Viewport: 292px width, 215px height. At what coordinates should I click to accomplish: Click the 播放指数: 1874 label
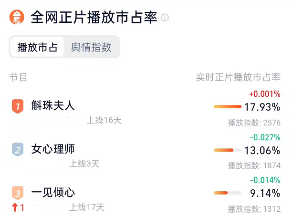254,165
